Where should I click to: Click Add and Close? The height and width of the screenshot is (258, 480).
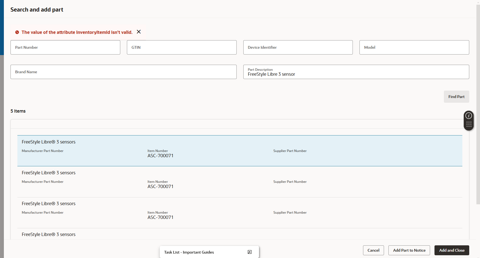click(x=451, y=250)
